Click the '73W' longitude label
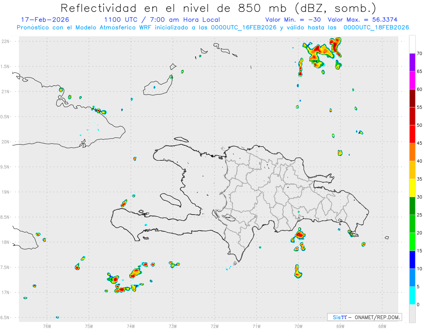The width and height of the screenshot is (429, 331). tap(173, 326)
